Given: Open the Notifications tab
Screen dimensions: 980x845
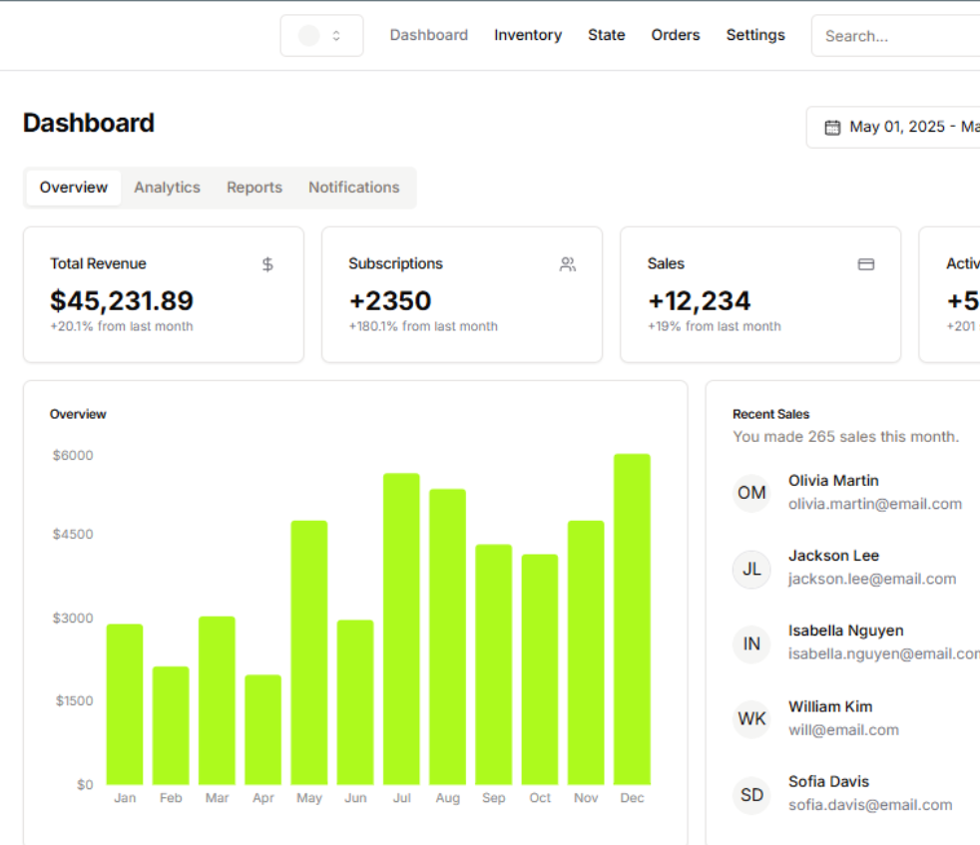Looking at the screenshot, I should click(353, 188).
